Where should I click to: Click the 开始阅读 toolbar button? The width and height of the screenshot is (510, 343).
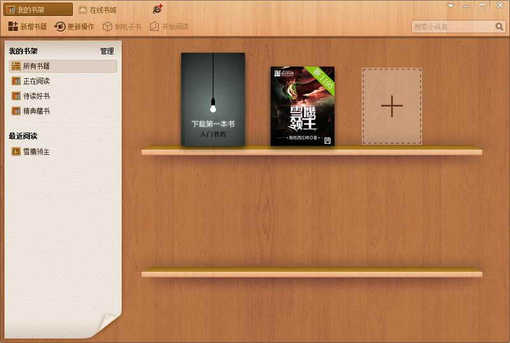click(x=169, y=26)
